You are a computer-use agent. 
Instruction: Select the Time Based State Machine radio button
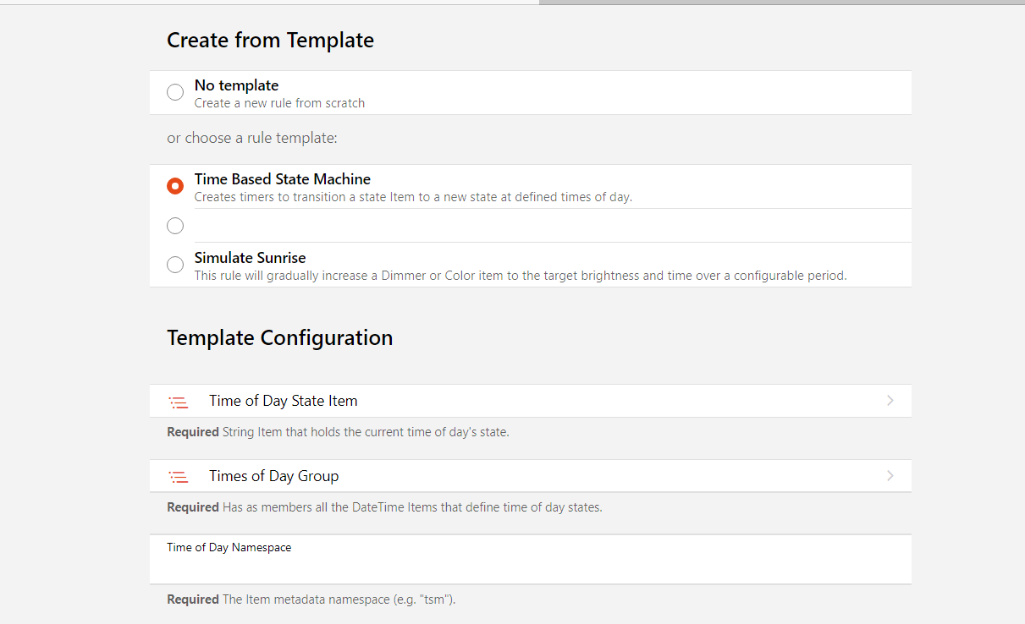[x=175, y=186]
